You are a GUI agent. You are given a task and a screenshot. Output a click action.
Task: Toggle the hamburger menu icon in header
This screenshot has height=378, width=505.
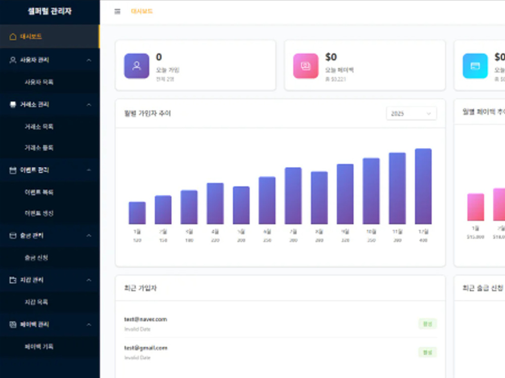point(117,12)
